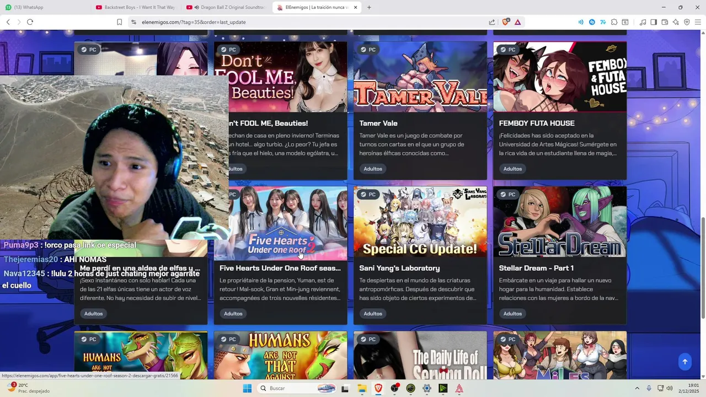The image size is (706, 397).
Task: Switch to the Dragon Ball Z Soundtrack tab
Action: [x=226, y=7]
